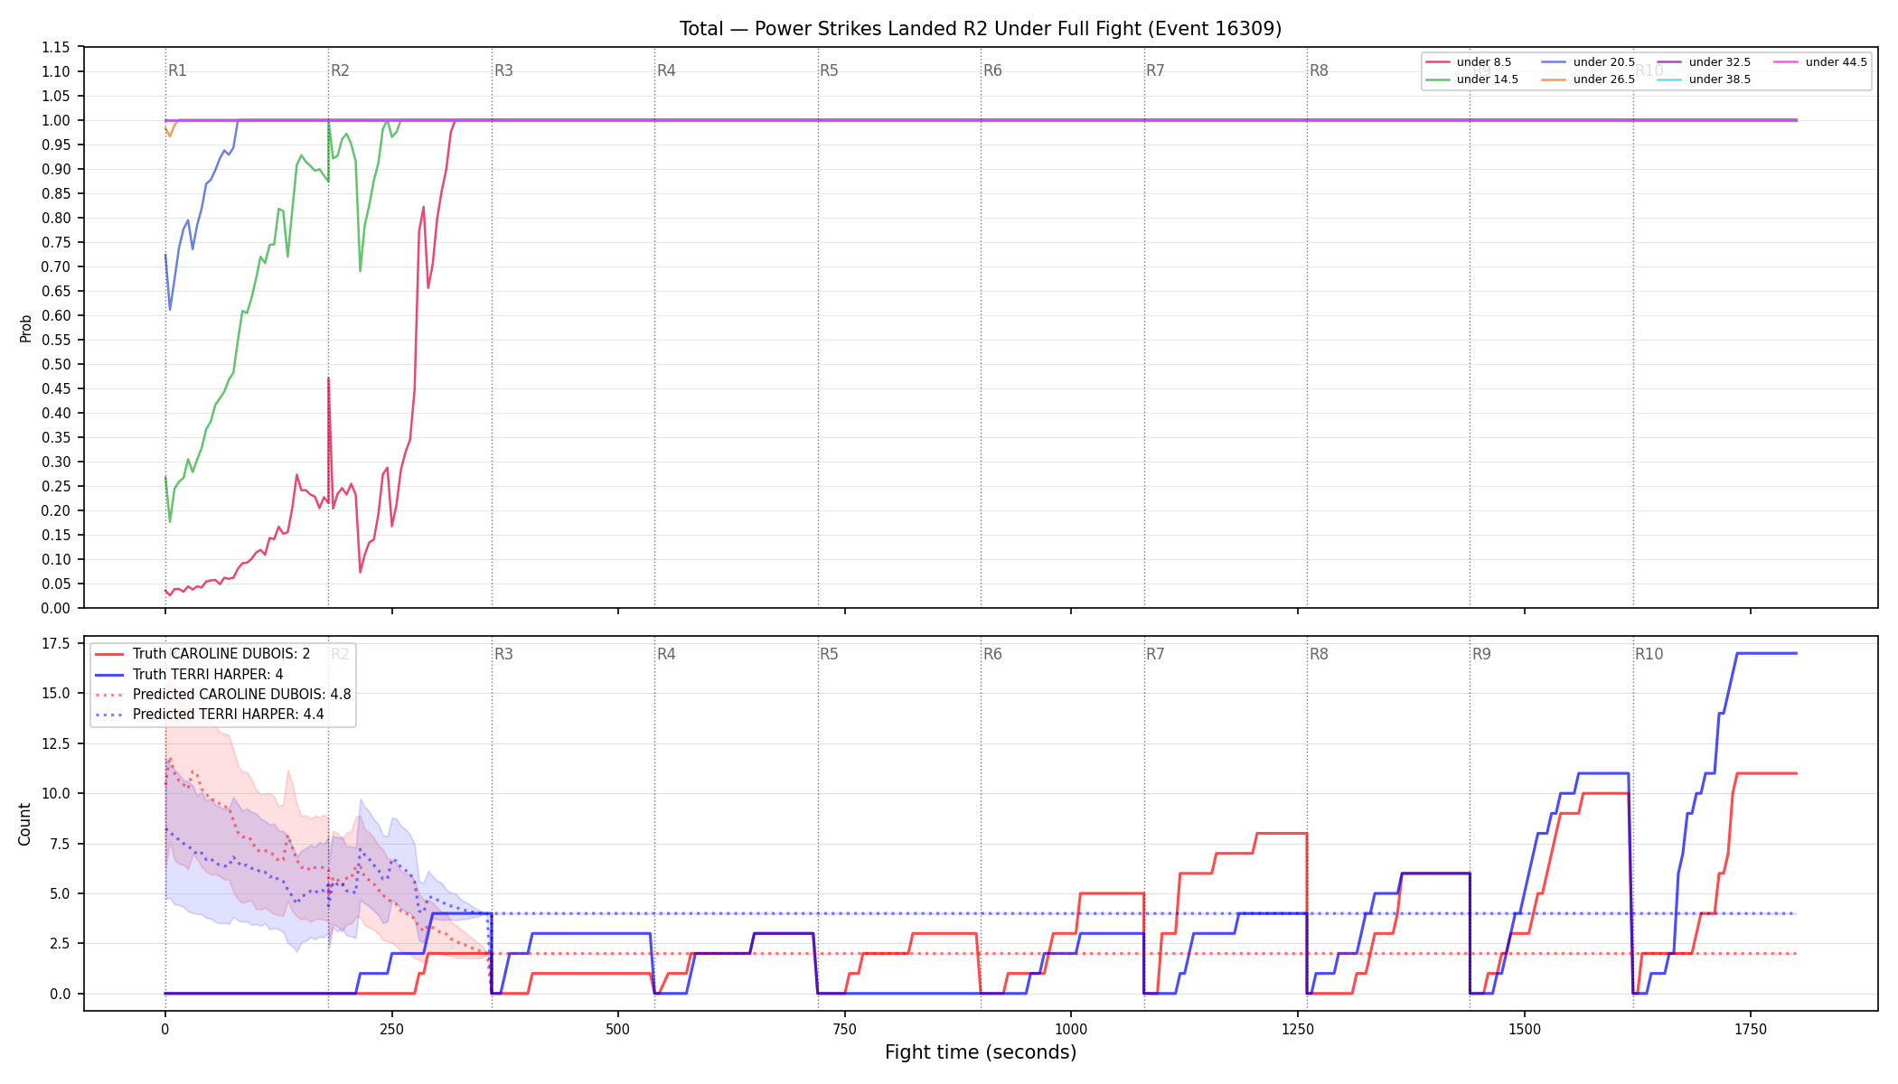Select the 'under 14.5' legend label
1898x1084 pixels.
click(1487, 79)
